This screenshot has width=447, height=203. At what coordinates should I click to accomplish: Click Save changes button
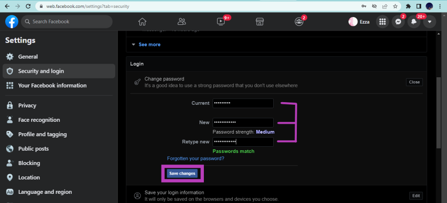click(182, 173)
